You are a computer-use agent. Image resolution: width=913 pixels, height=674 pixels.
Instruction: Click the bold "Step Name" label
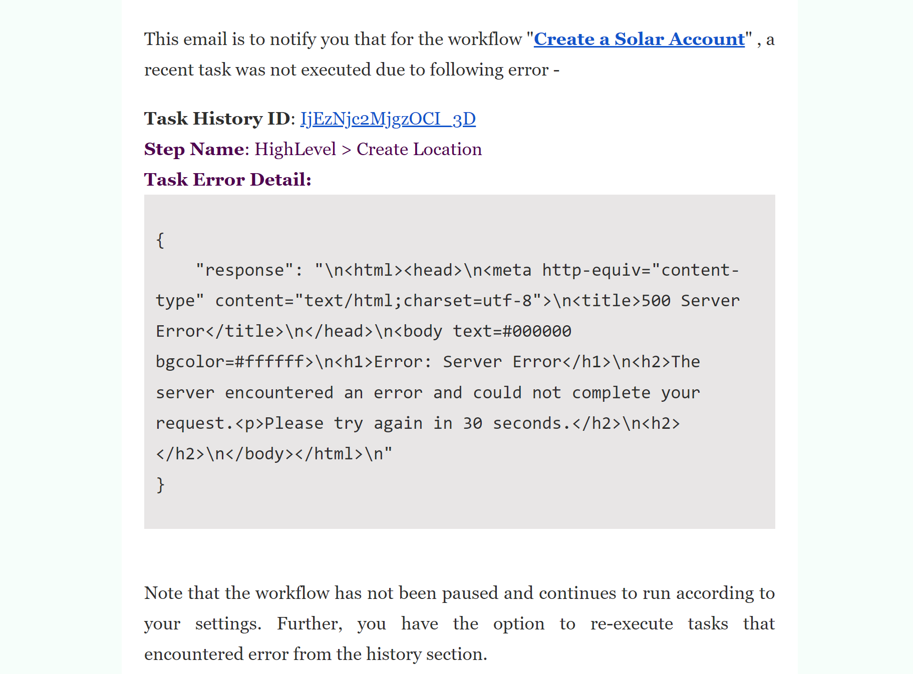194,149
